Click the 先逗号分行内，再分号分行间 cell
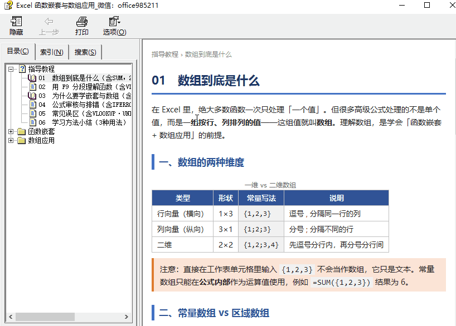Image resolution: width=456 pixels, height=326 pixels. coord(337,245)
